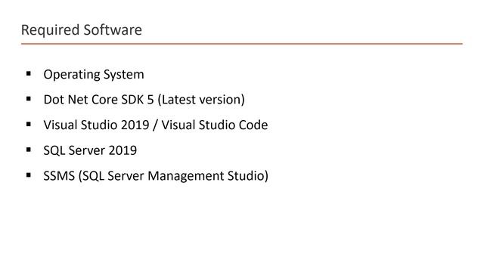Click the 'Dot Net Core SDK 5 (Latest version)' line
Viewport: 484px width, 272px height.
[x=144, y=100]
